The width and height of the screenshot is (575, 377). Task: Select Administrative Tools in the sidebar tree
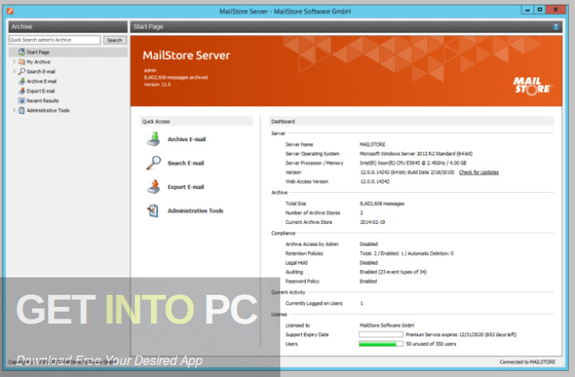pyautogui.click(x=48, y=110)
